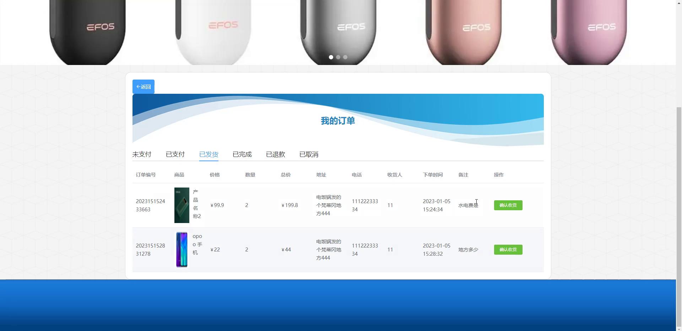Click the ←返回 back button
Image resolution: width=682 pixels, height=331 pixels.
point(143,87)
